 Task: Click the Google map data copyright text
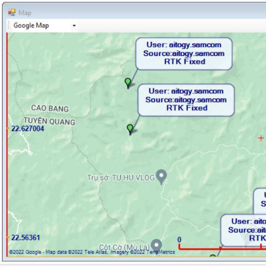(92, 252)
